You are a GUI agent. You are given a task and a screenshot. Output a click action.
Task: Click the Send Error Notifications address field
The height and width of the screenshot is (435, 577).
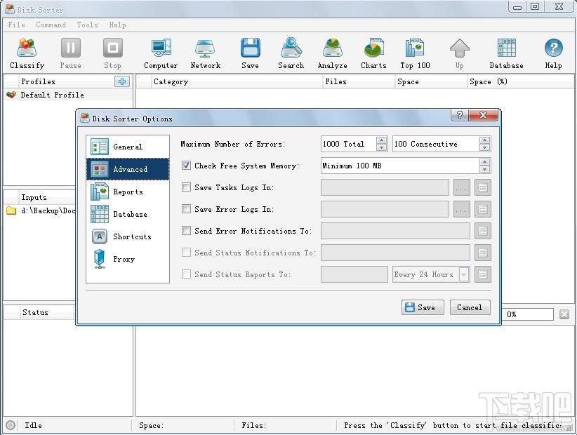click(x=395, y=231)
